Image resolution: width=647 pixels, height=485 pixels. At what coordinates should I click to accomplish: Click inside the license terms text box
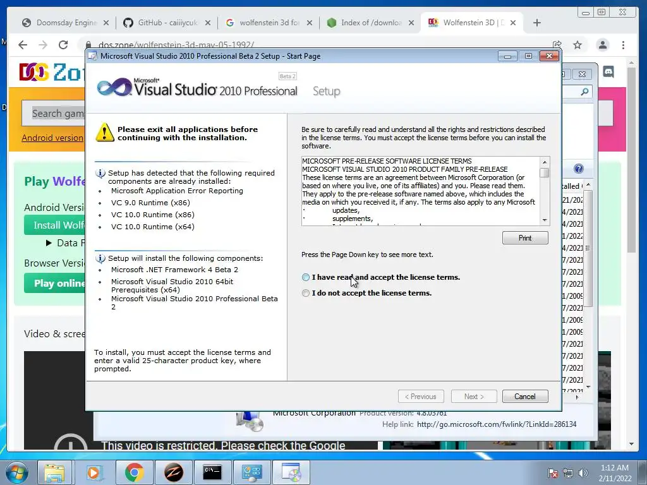(x=420, y=191)
